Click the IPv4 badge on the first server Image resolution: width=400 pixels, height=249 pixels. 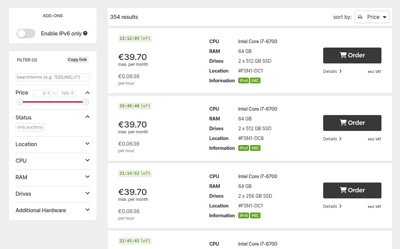pyautogui.click(x=243, y=81)
